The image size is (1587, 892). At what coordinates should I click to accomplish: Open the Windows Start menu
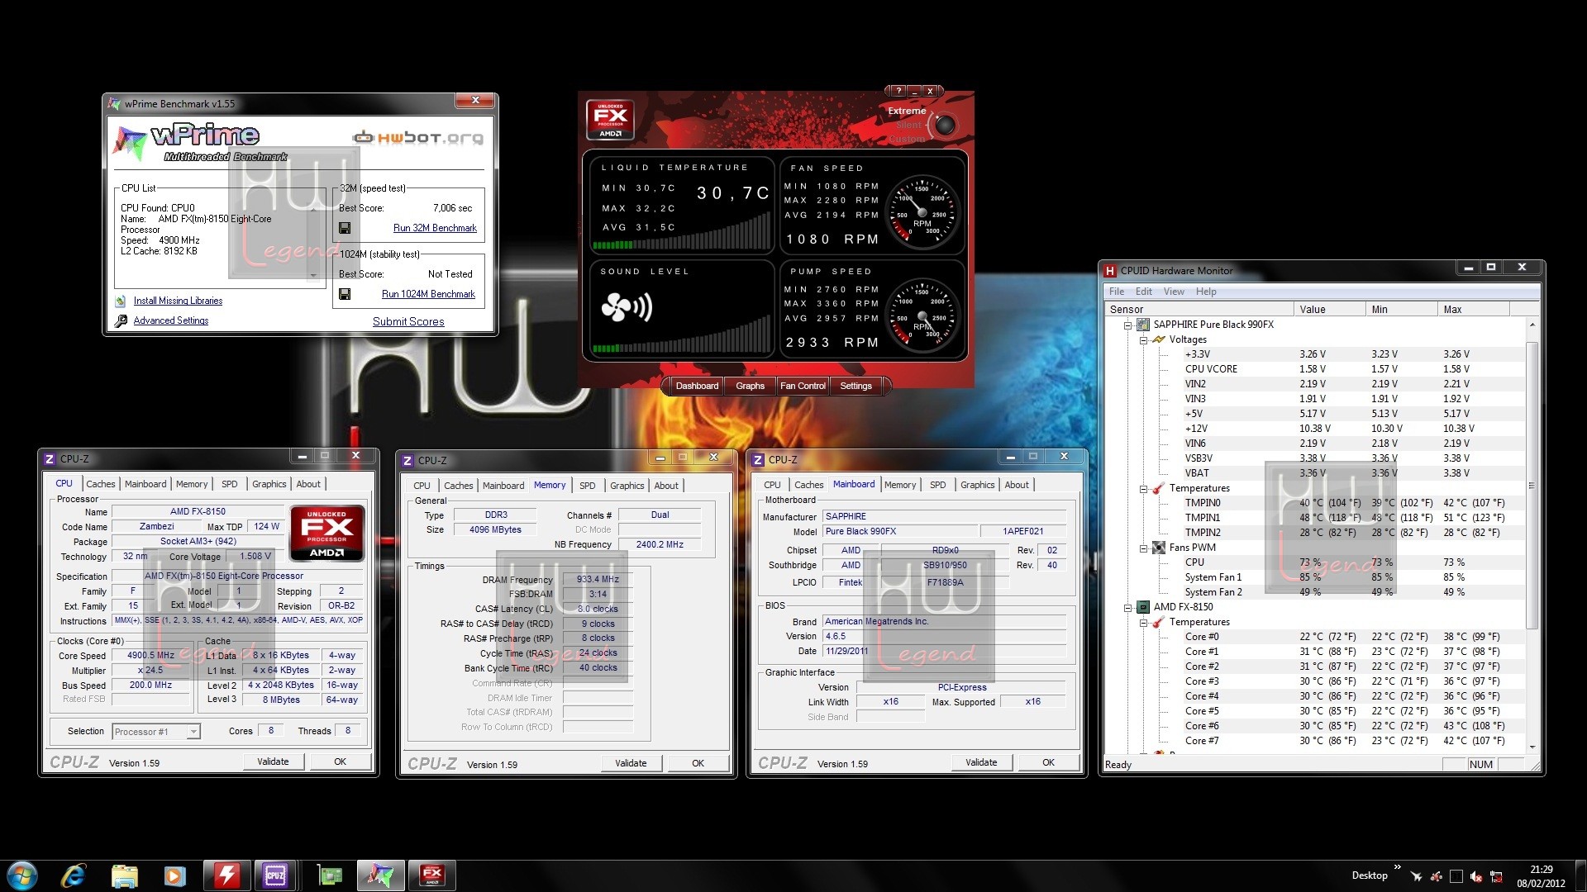point(22,875)
